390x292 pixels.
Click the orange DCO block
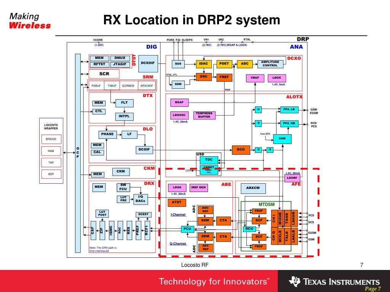[241, 150]
